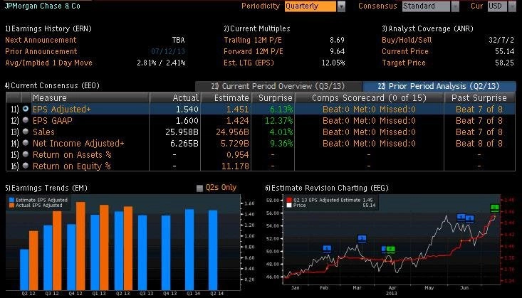Click the 11.178 Return on Equity estimate
The image size is (522, 298).
click(235, 166)
